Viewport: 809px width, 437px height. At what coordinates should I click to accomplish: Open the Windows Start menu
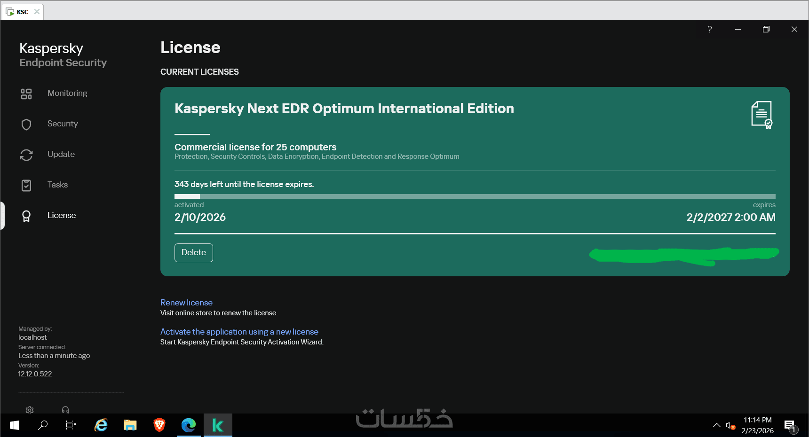click(15, 425)
